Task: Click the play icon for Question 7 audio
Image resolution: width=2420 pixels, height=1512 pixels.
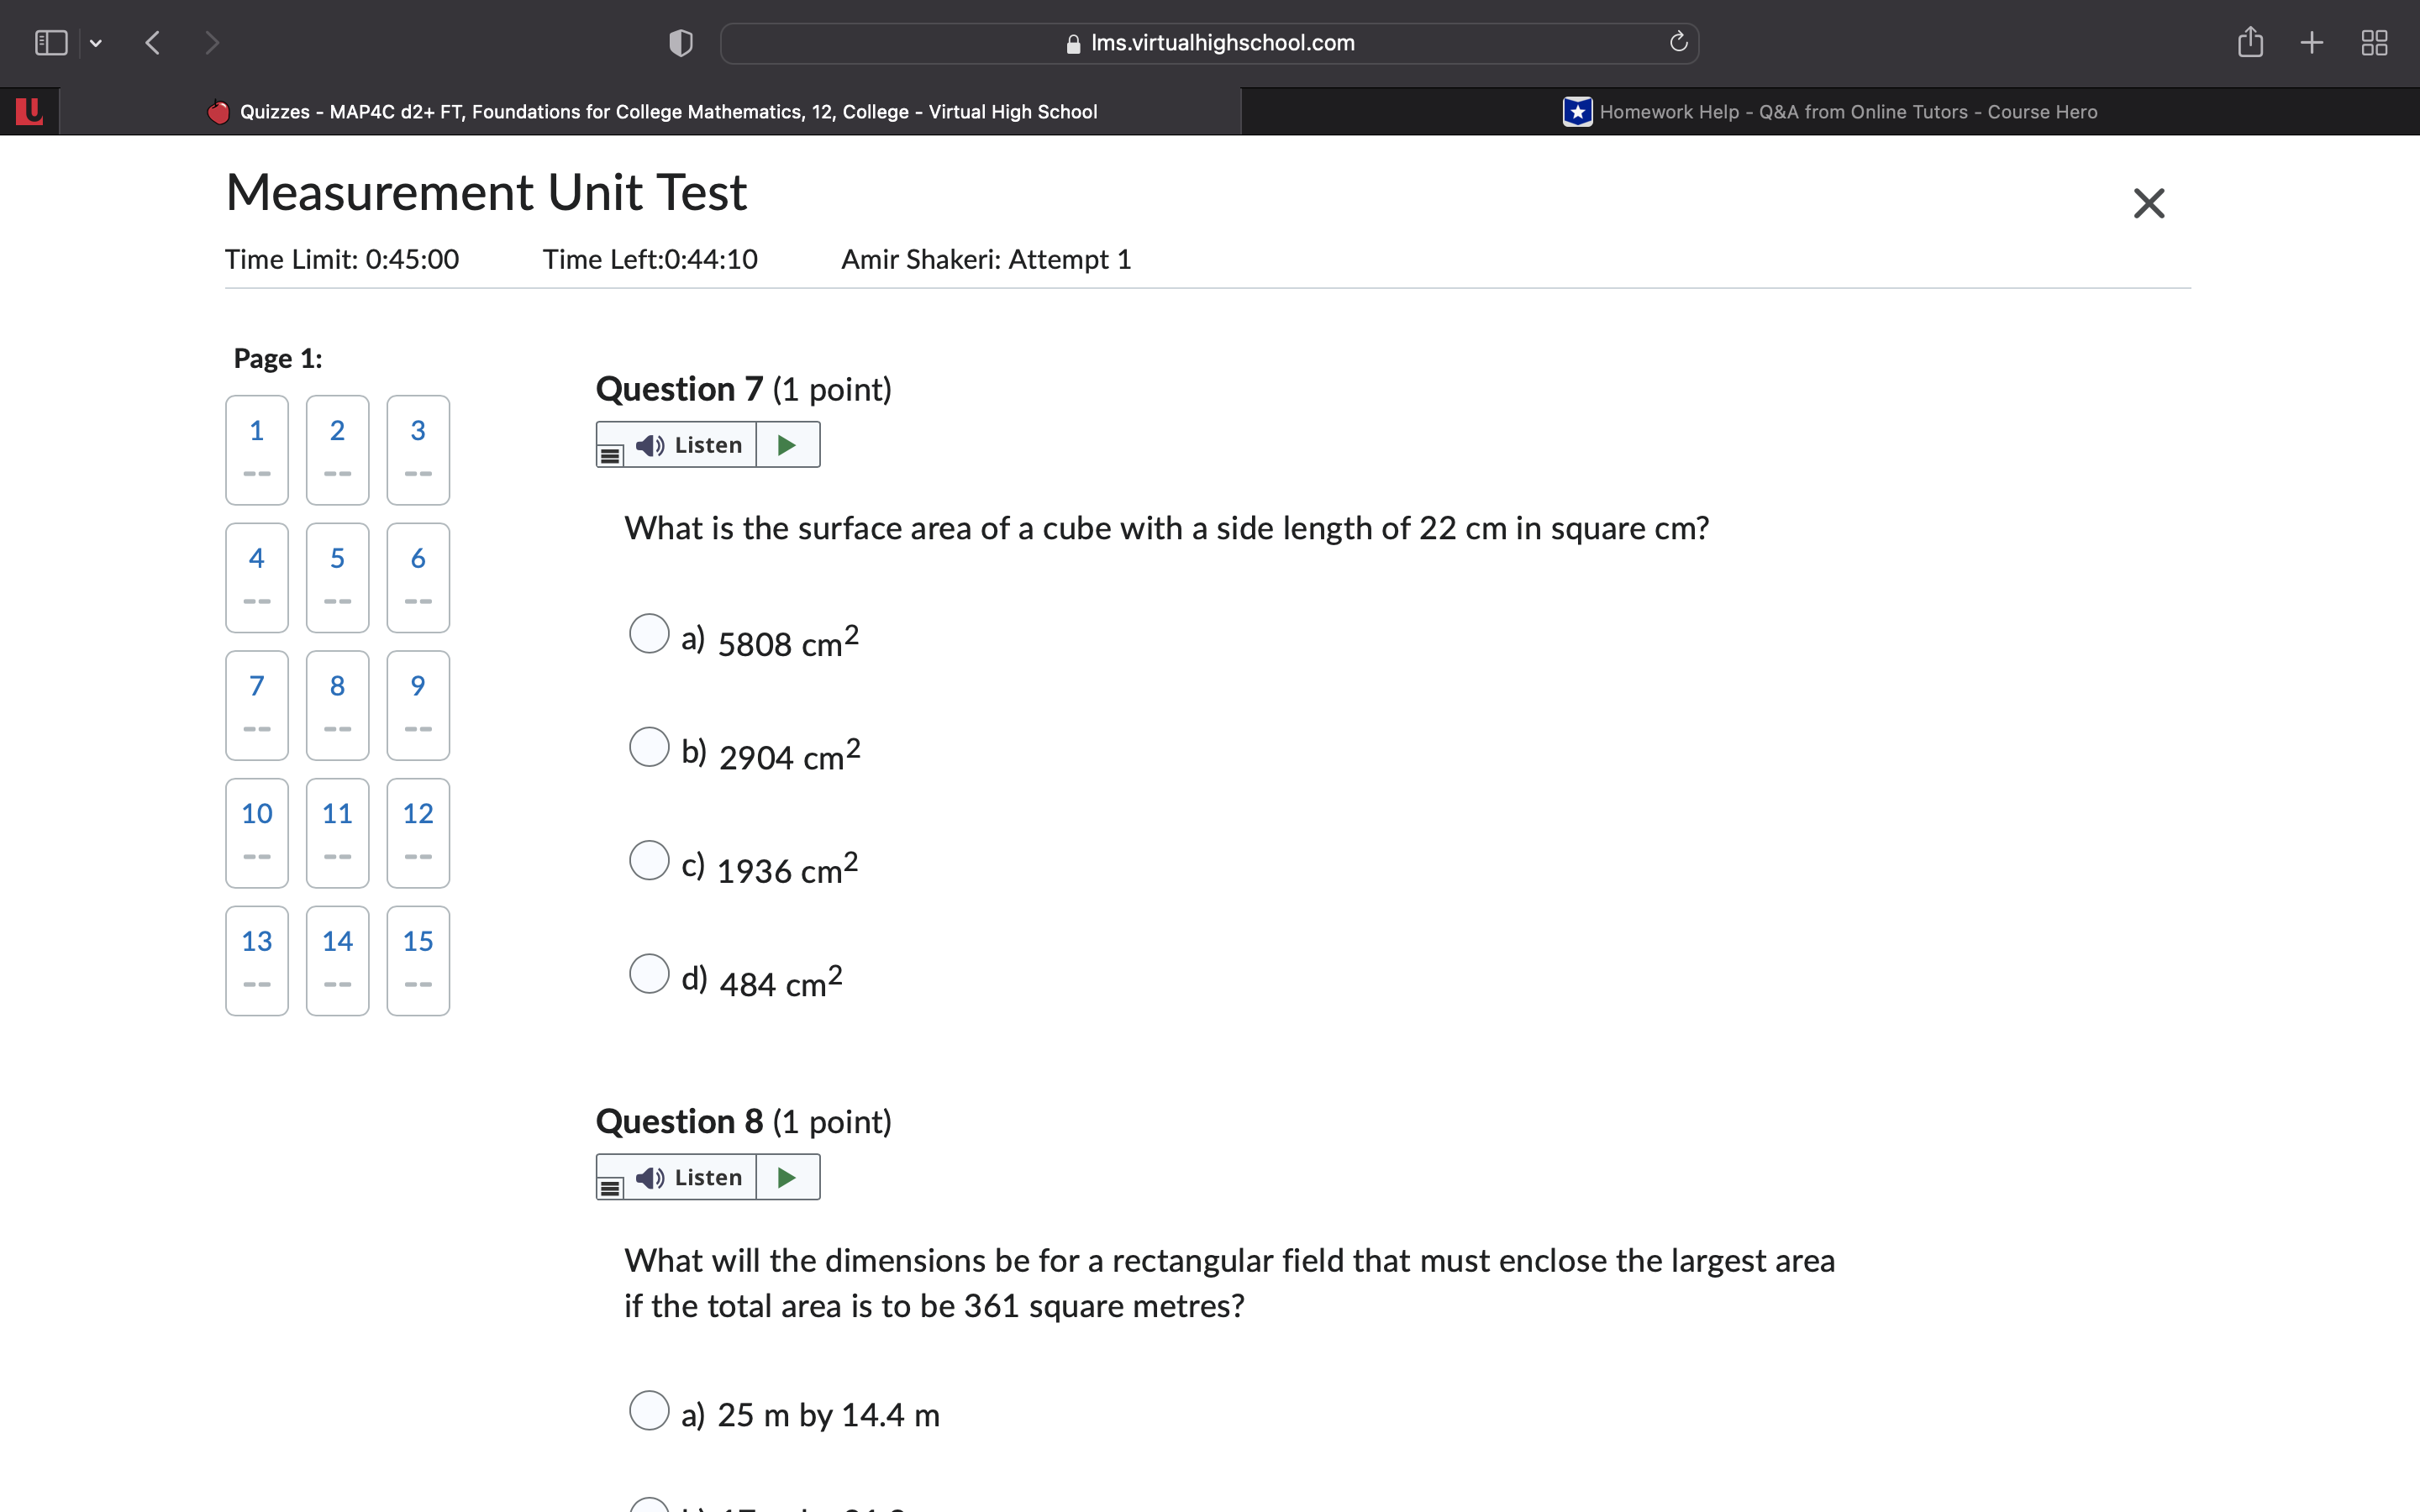Action: [786, 444]
